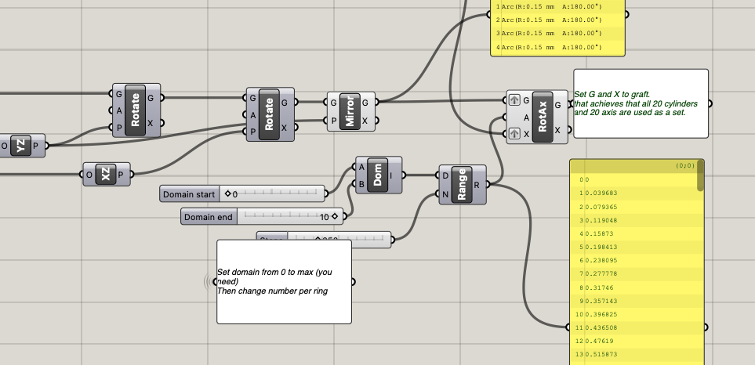Click value 0.357143 in the panel
This screenshot has width=755, height=365.
coord(600,301)
